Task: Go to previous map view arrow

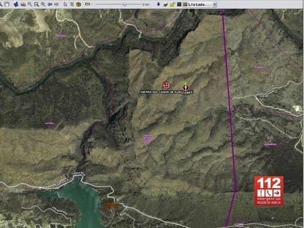Action: click(50, 4)
